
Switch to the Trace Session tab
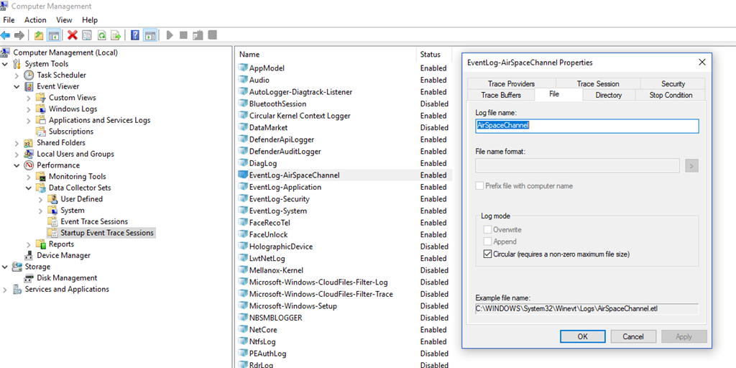(x=598, y=83)
